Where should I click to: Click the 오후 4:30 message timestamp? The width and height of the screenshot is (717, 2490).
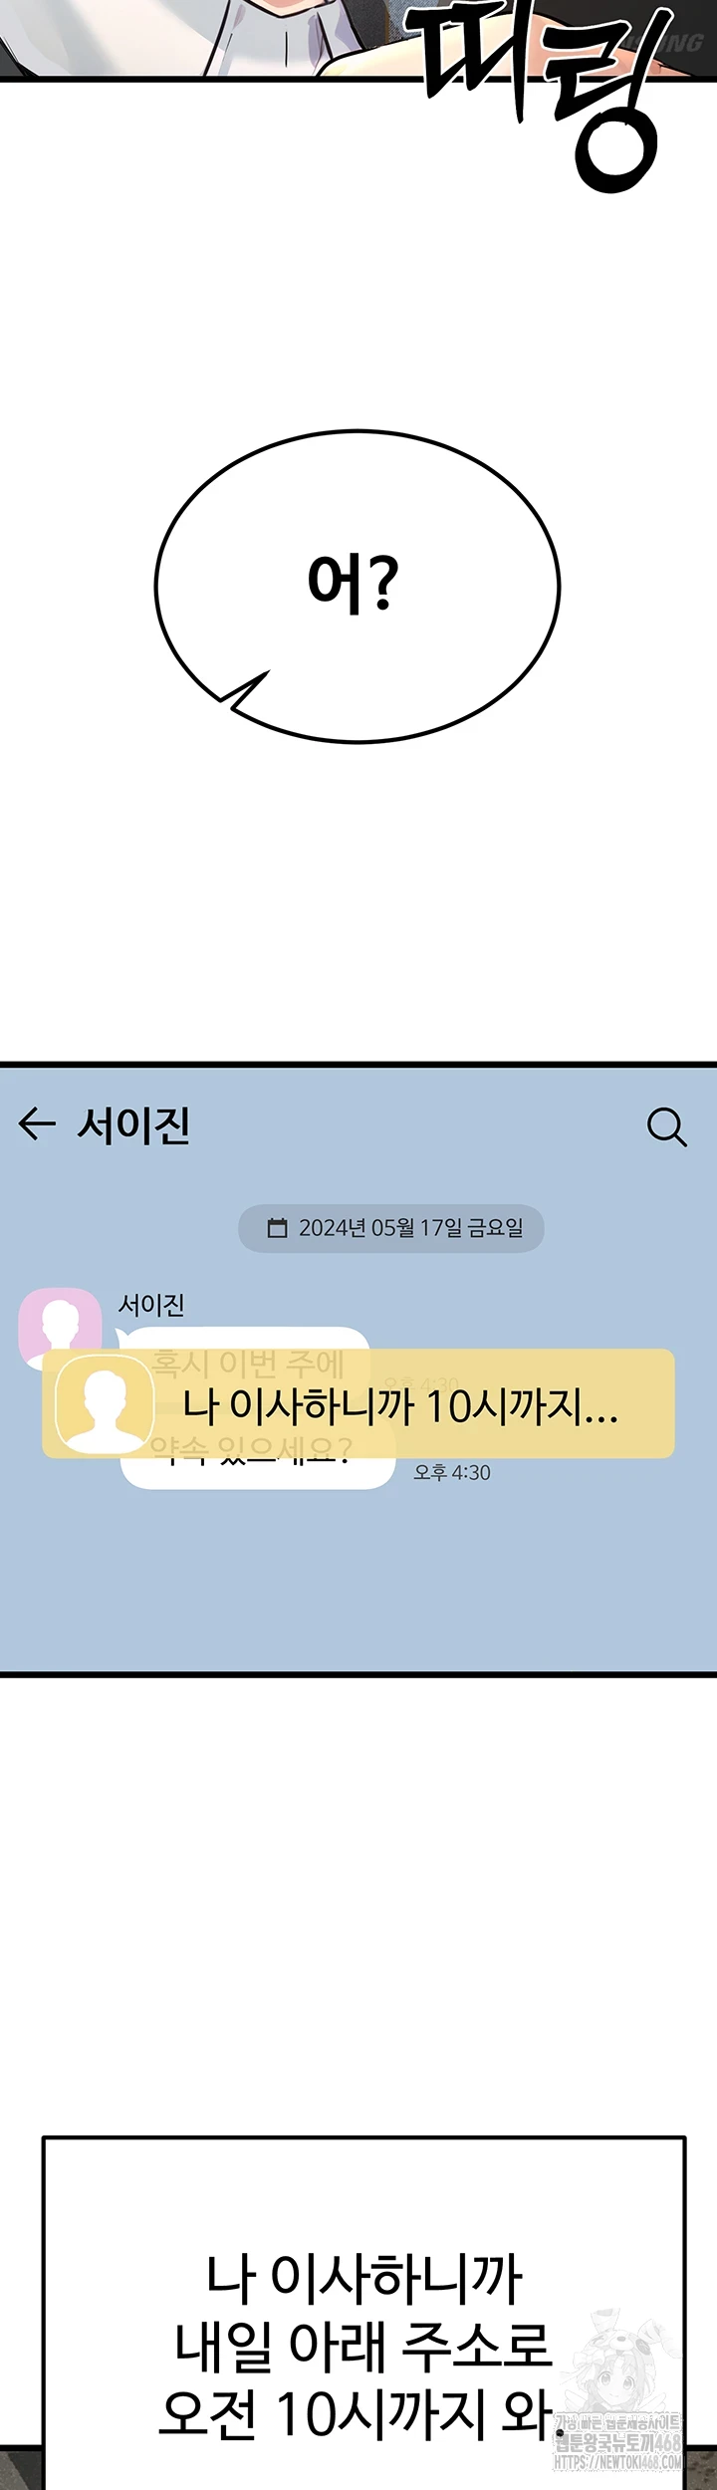point(452,1472)
